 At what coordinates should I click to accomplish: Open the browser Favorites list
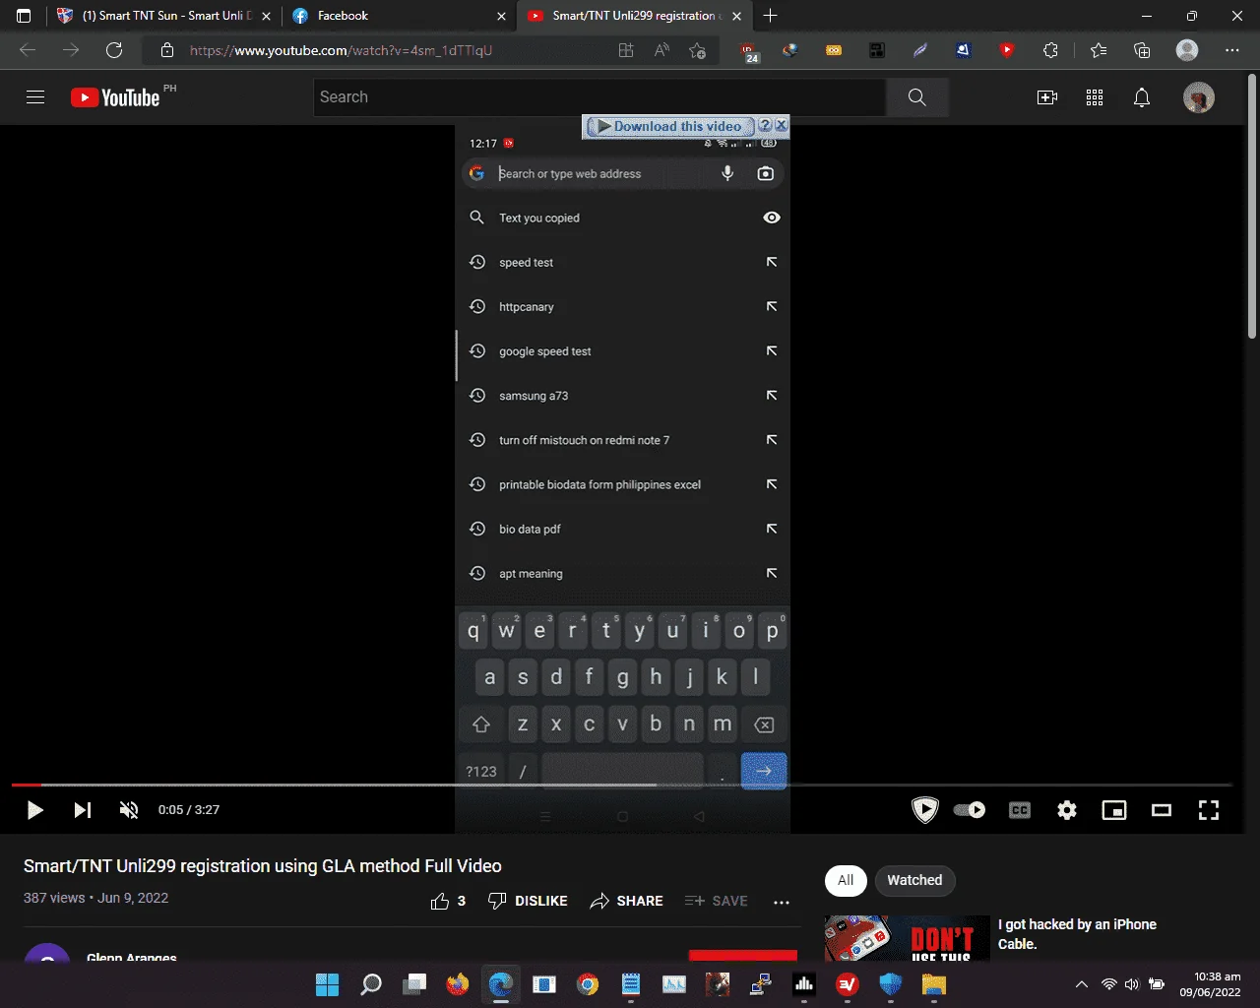(x=1099, y=50)
